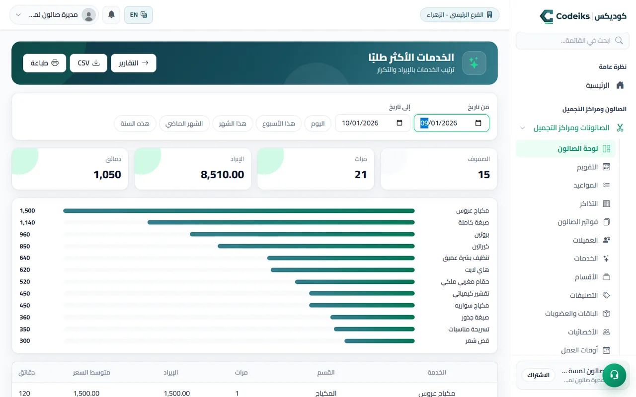This screenshot has width=636, height=397.
Task: Select the الشهر الماضي filter chip
Action: [184, 124]
